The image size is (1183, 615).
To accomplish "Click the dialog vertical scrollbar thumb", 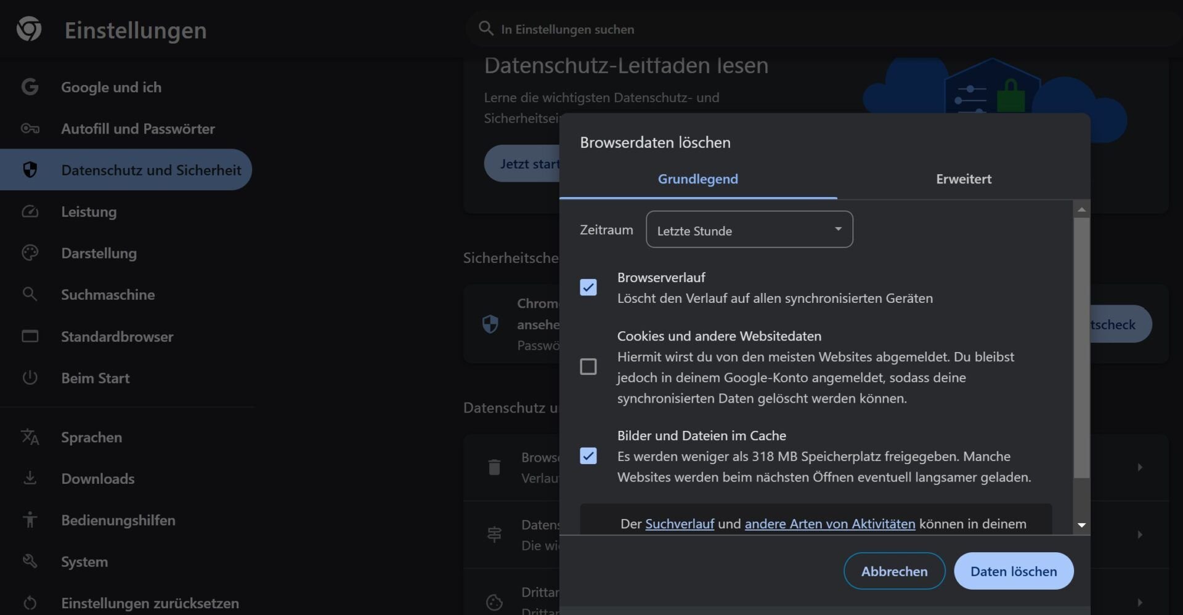I will click(x=1081, y=348).
